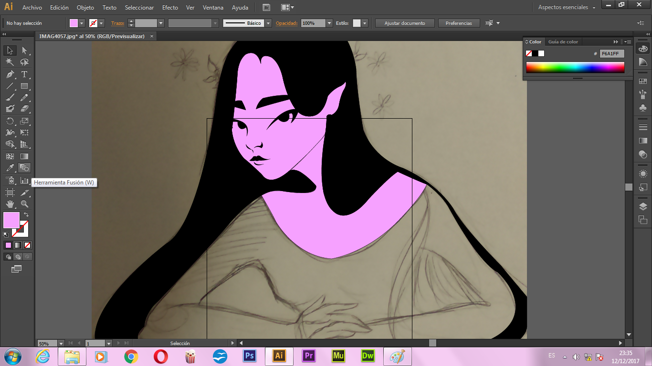The image size is (652, 366).
Task: Open the Archivo menu
Action: click(x=32, y=8)
